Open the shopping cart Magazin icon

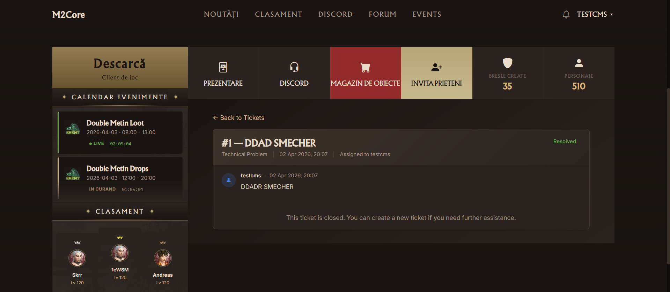365,67
